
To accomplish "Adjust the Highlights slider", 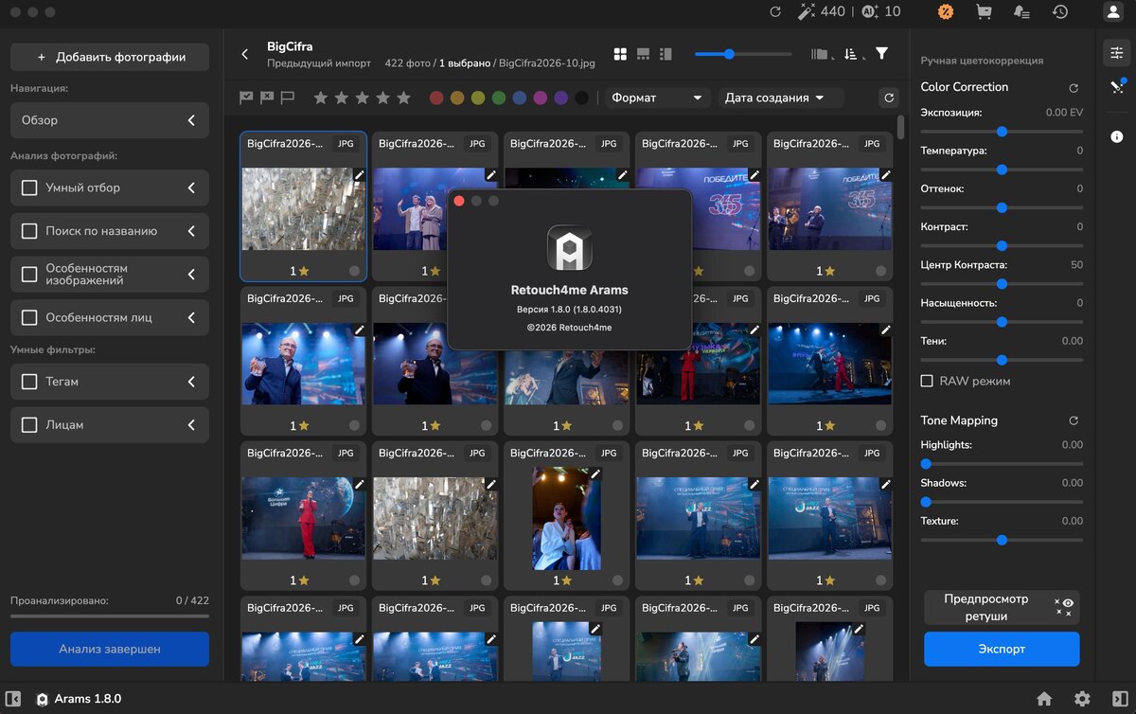I will pyautogui.click(x=1002, y=464).
